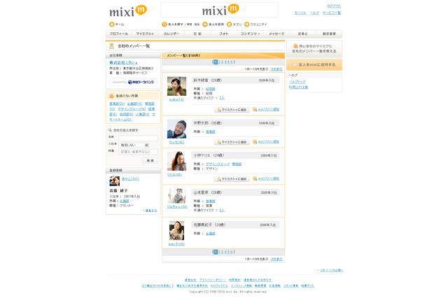Screen dimensions: 448x298
Task: Click 山本里奈's photo thumbnail
Action: coord(176,196)
